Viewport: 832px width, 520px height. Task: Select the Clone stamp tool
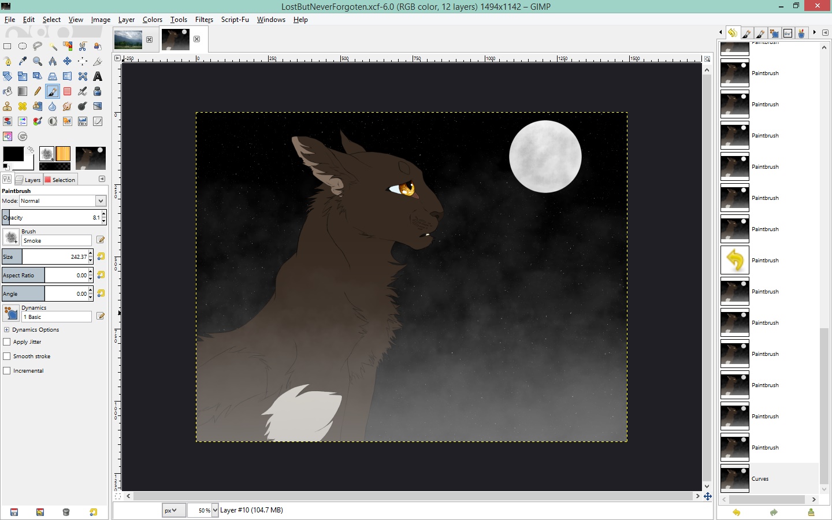click(8, 106)
